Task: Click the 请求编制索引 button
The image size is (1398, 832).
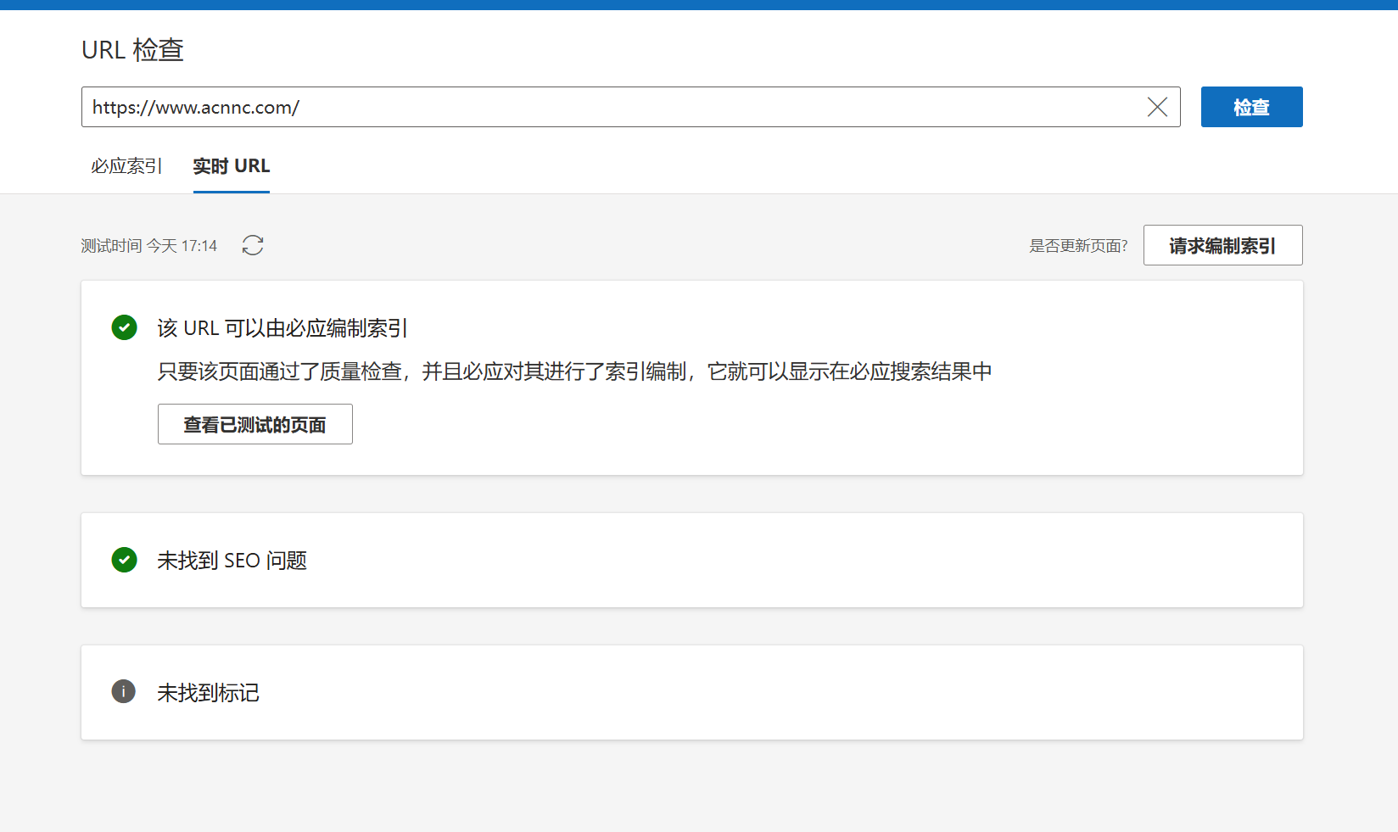Action: pos(1222,245)
